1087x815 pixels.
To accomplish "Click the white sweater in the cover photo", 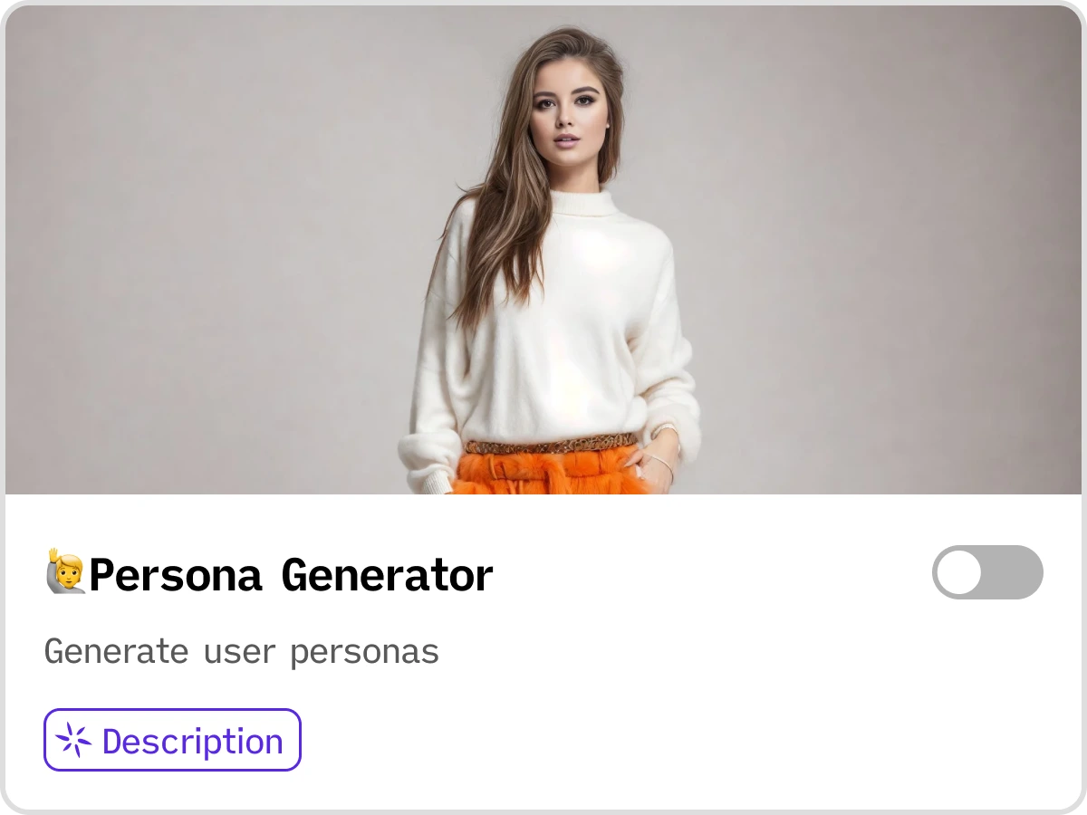I will (x=553, y=335).
